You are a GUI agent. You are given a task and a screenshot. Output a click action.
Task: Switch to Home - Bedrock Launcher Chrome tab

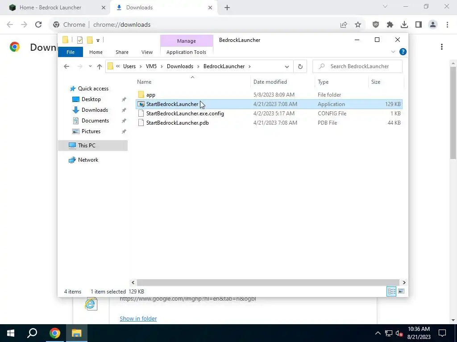(x=55, y=8)
